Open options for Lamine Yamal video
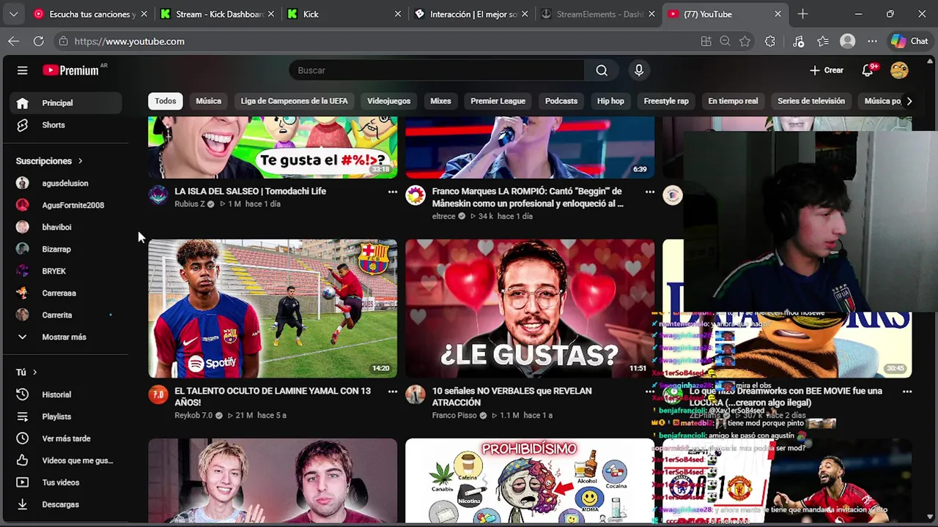 pos(393,392)
